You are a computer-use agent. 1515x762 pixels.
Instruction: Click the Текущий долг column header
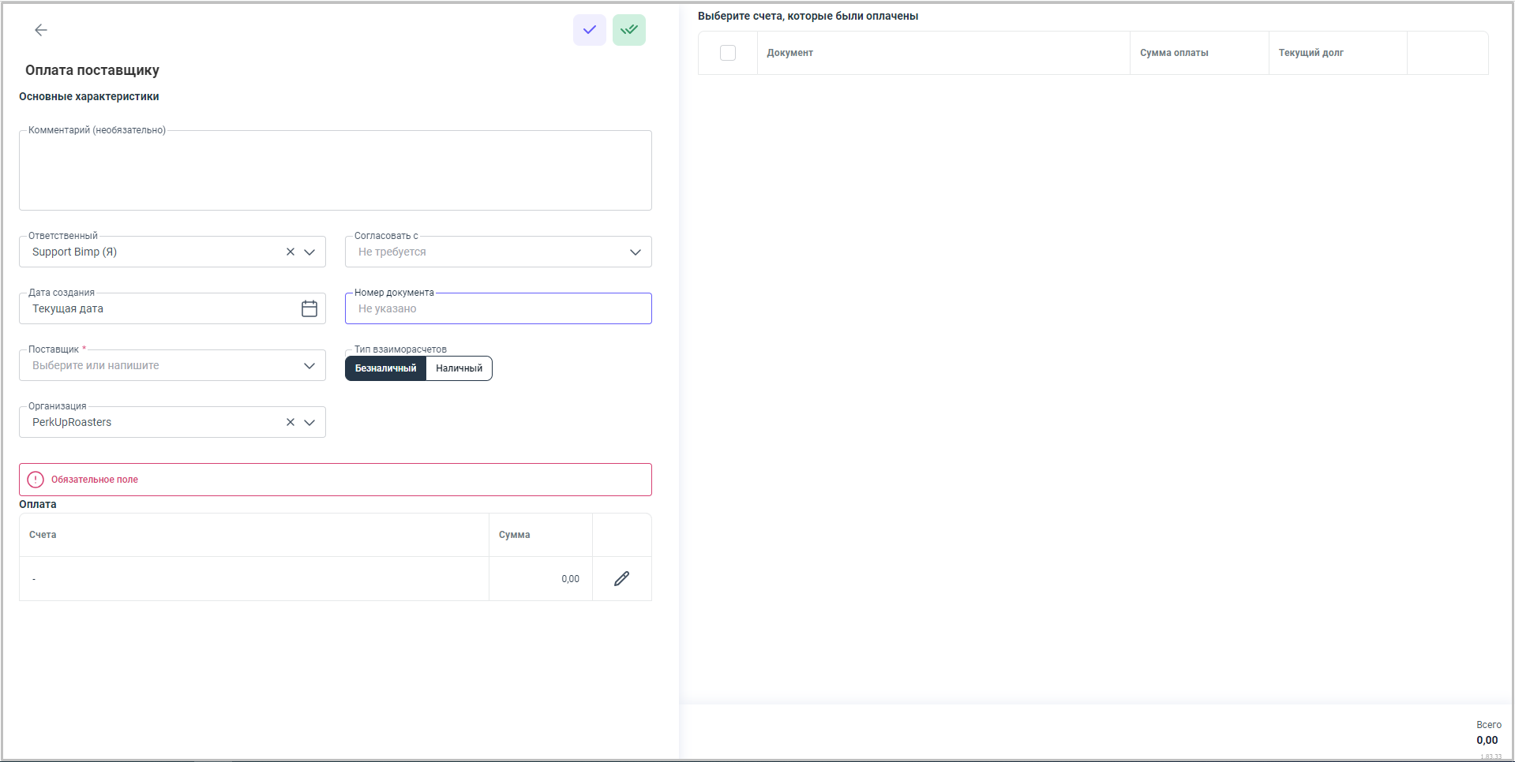pos(1311,53)
